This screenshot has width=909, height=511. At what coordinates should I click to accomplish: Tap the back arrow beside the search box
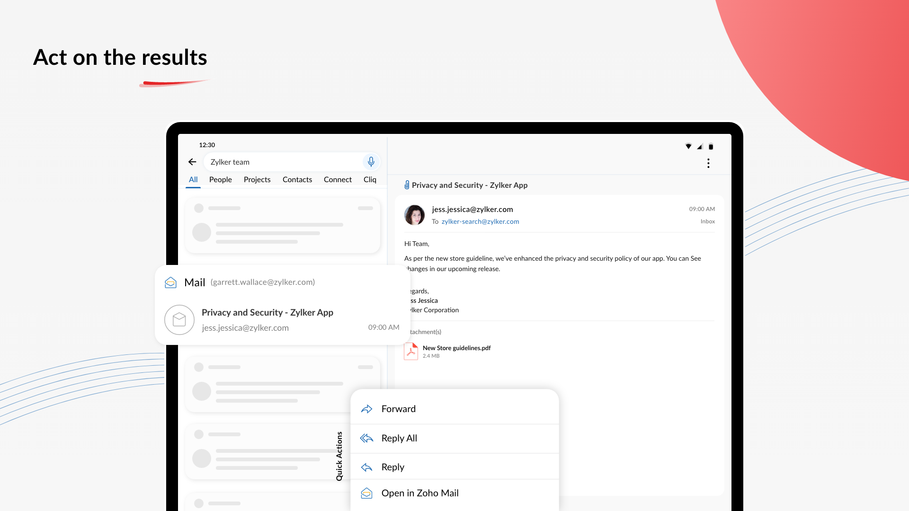tap(192, 162)
